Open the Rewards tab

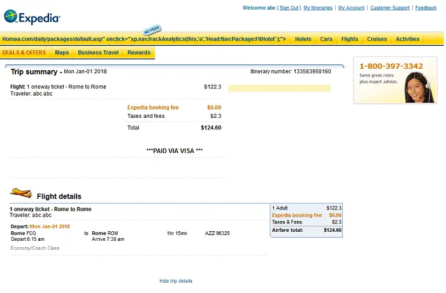(139, 53)
